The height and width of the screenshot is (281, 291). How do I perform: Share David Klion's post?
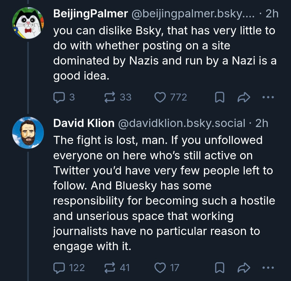(244, 268)
